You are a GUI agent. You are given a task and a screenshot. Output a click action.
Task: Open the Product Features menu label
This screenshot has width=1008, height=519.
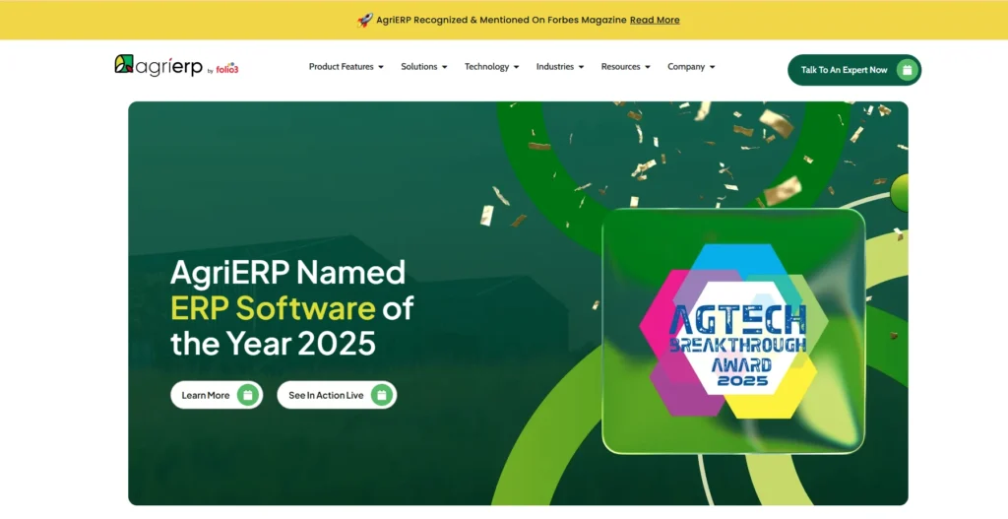pyautogui.click(x=341, y=67)
